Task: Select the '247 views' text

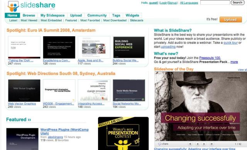Action: click(14, 63)
